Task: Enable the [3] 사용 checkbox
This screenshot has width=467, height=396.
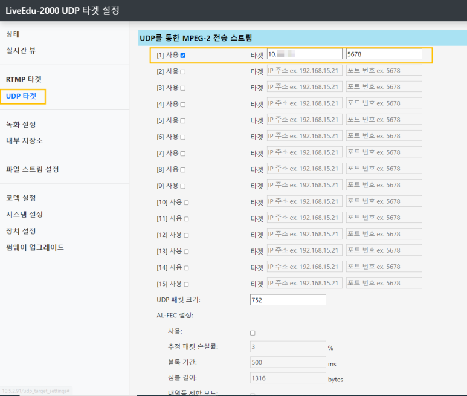Action: [x=183, y=88]
